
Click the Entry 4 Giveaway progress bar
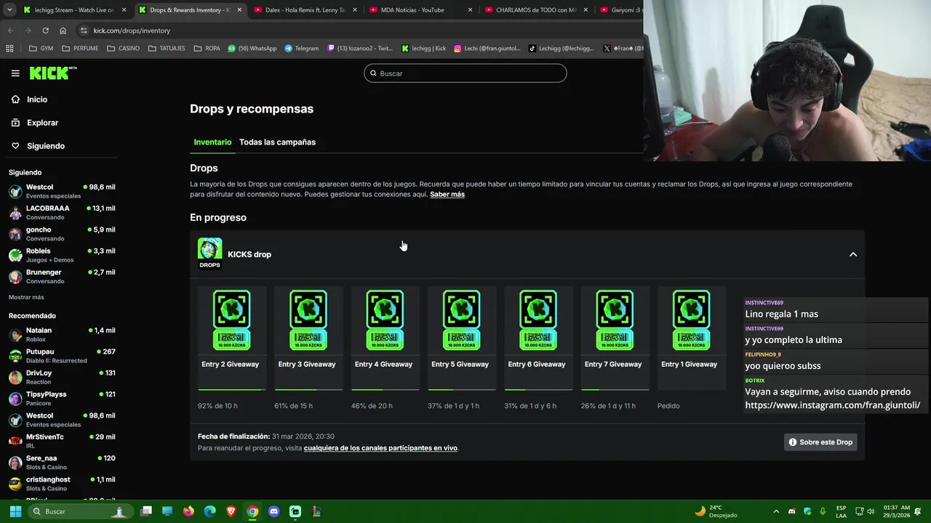385,390
